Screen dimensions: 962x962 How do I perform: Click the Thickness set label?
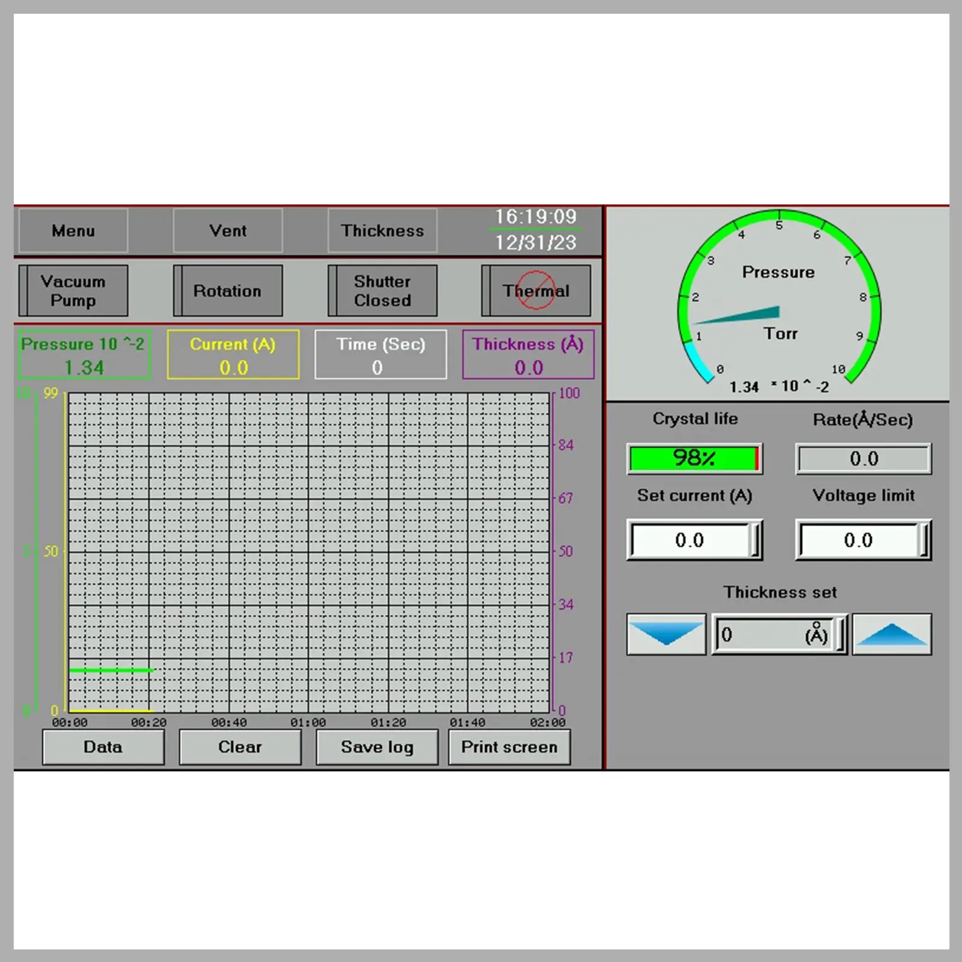click(780, 592)
